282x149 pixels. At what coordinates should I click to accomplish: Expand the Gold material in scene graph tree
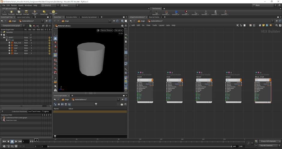tap(9, 48)
